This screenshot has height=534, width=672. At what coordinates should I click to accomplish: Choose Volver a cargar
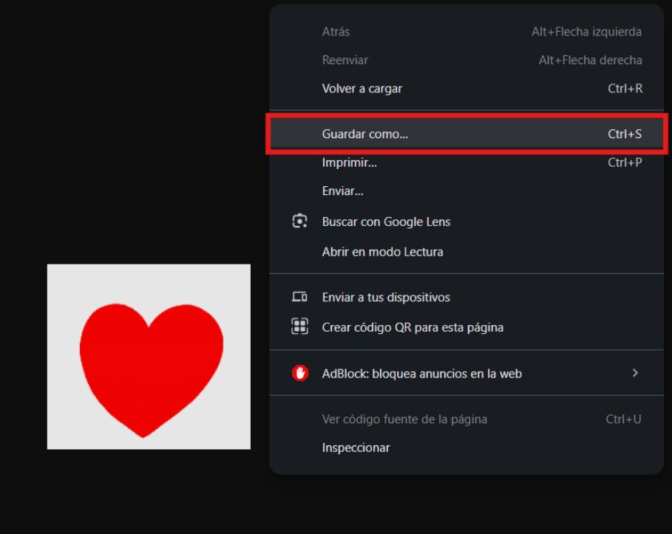coord(466,89)
